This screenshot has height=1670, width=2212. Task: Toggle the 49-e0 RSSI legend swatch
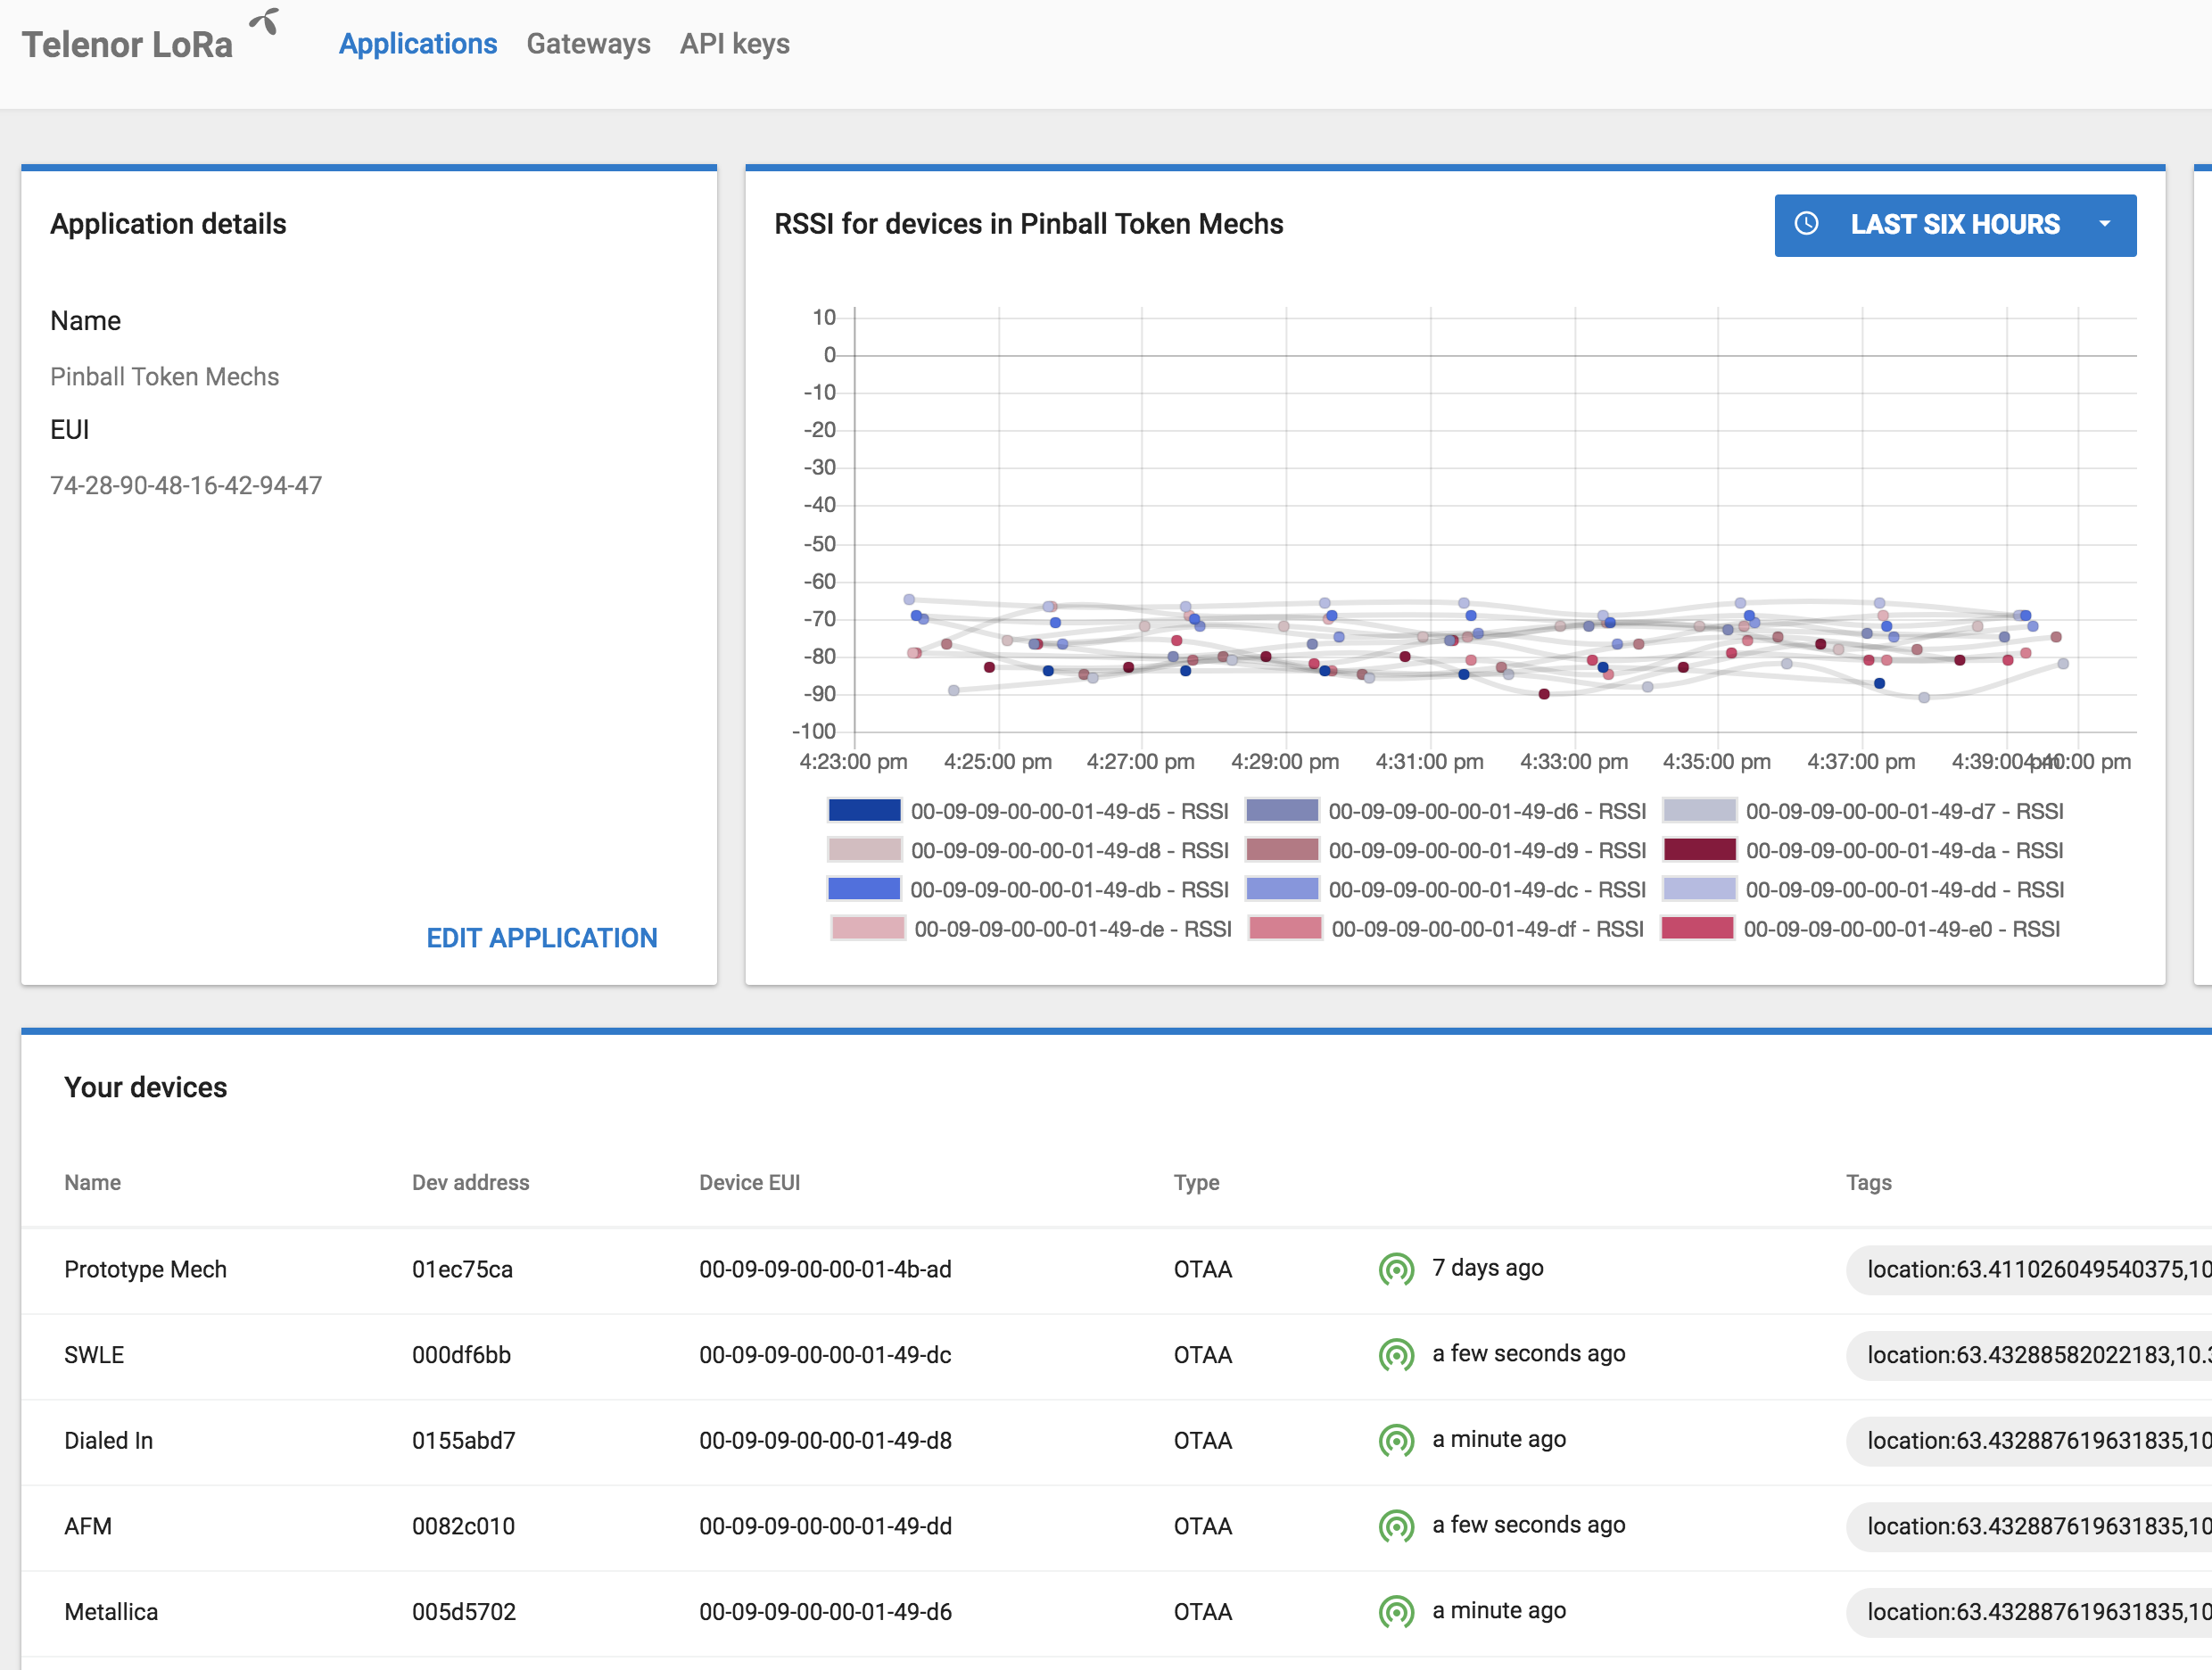(1697, 929)
